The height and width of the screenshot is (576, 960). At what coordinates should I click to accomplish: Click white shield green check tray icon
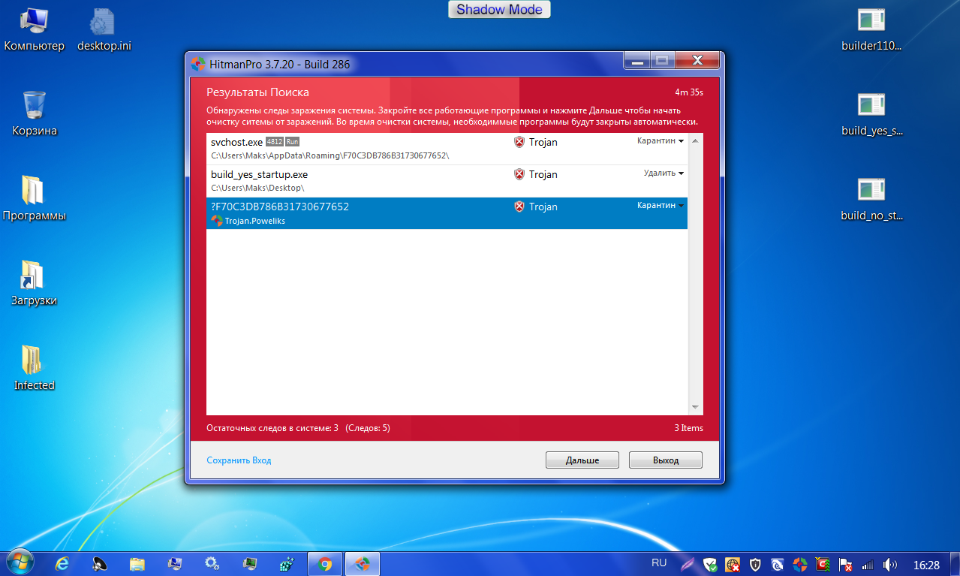[x=710, y=564]
